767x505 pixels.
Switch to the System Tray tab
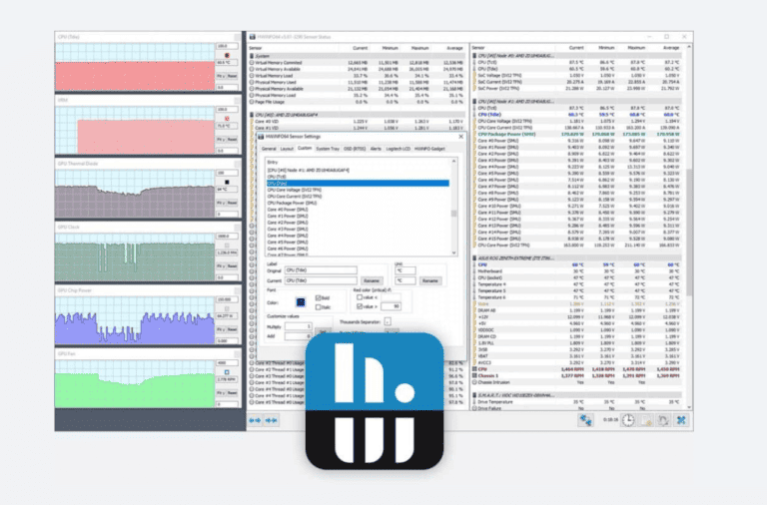tap(328, 149)
